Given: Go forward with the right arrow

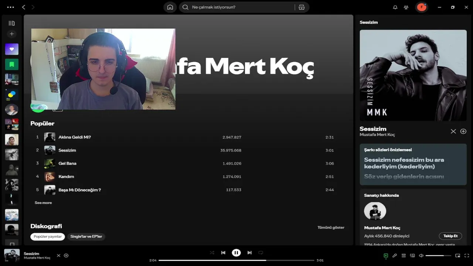Looking at the screenshot, I should coord(33,7).
